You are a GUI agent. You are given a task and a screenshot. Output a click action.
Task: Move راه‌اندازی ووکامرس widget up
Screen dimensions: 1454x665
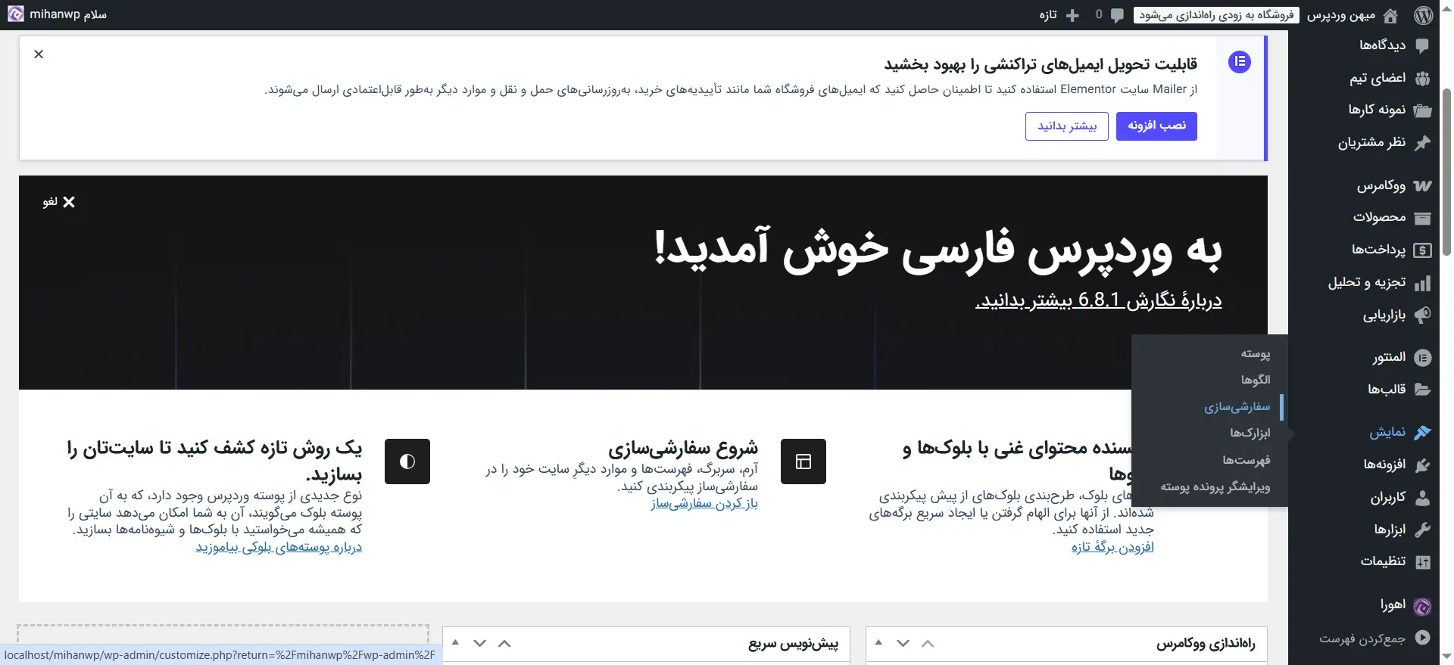click(x=928, y=643)
